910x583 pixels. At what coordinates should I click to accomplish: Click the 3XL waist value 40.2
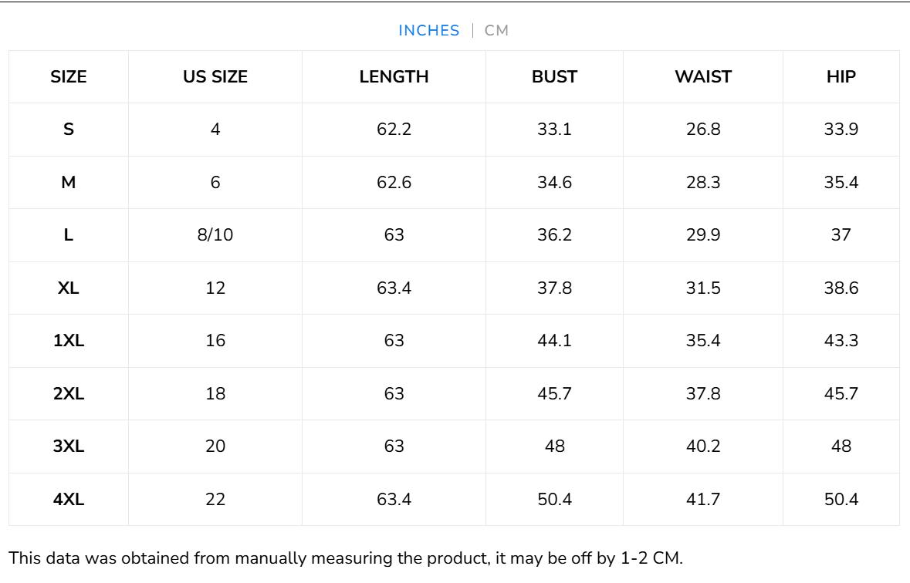[703, 447]
